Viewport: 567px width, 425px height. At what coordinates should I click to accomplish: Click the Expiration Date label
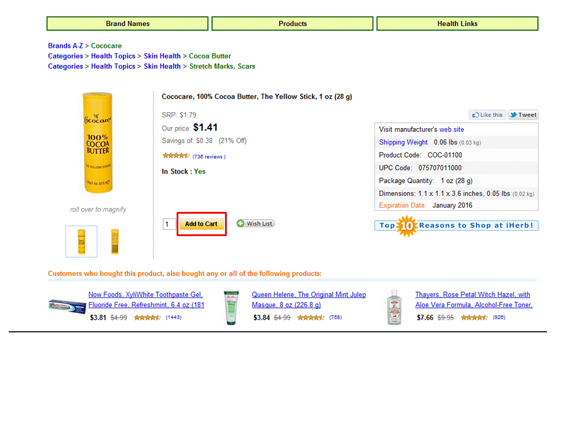pyautogui.click(x=402, y=205)
